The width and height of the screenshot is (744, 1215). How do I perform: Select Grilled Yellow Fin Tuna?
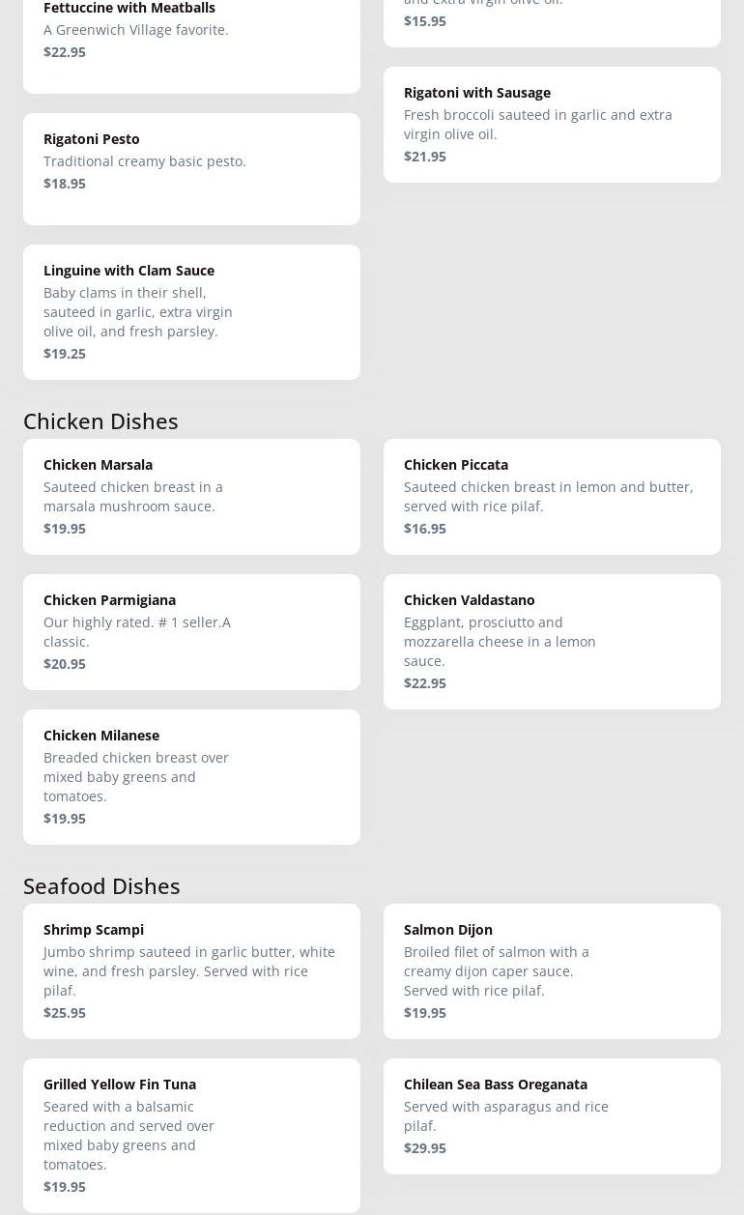191,1136
